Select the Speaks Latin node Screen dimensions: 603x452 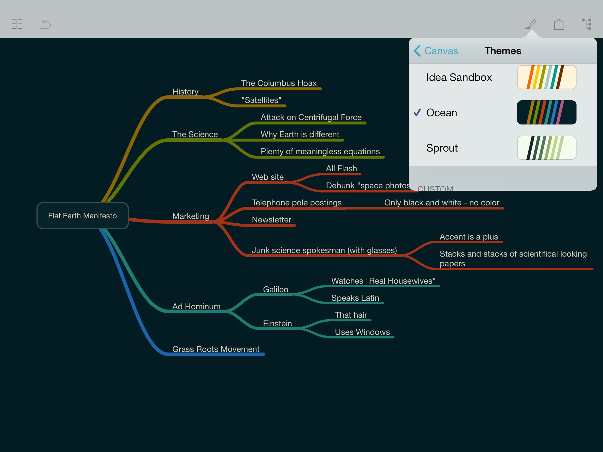tap(355, 298)
